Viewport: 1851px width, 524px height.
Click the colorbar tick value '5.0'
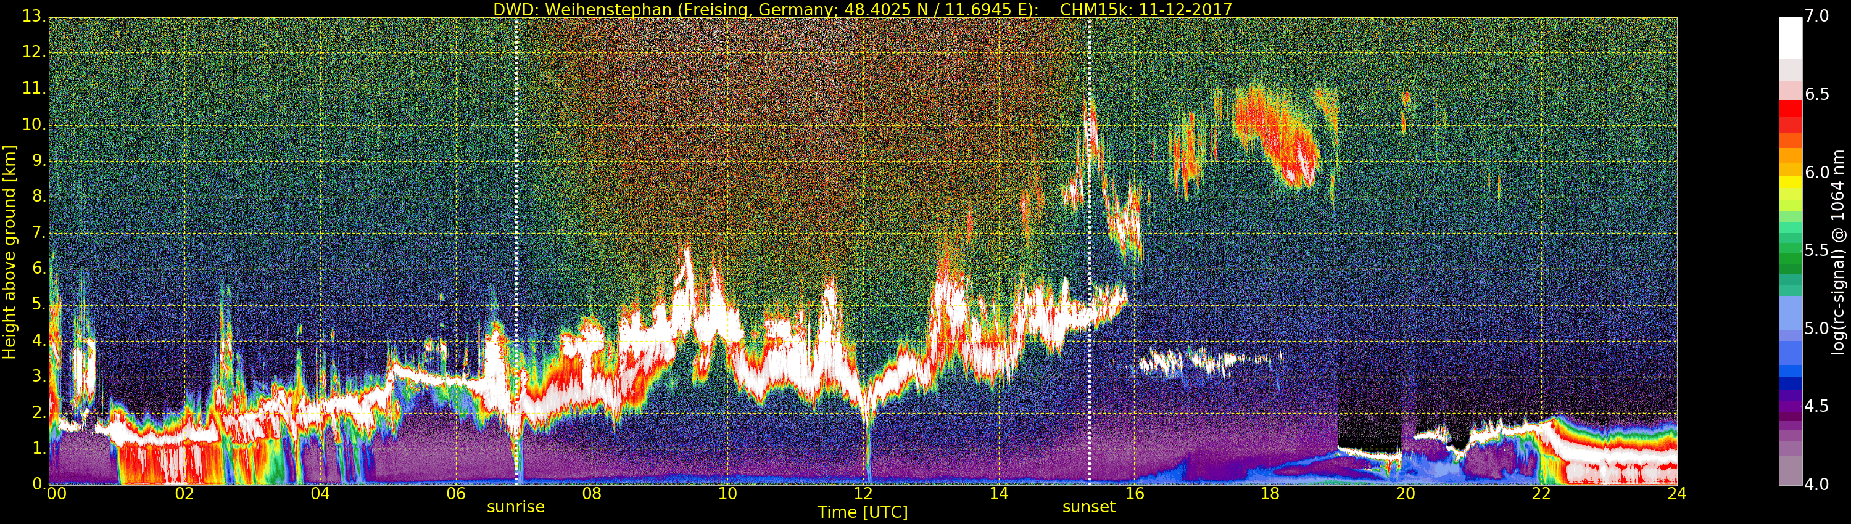(x=1817, y=328)
